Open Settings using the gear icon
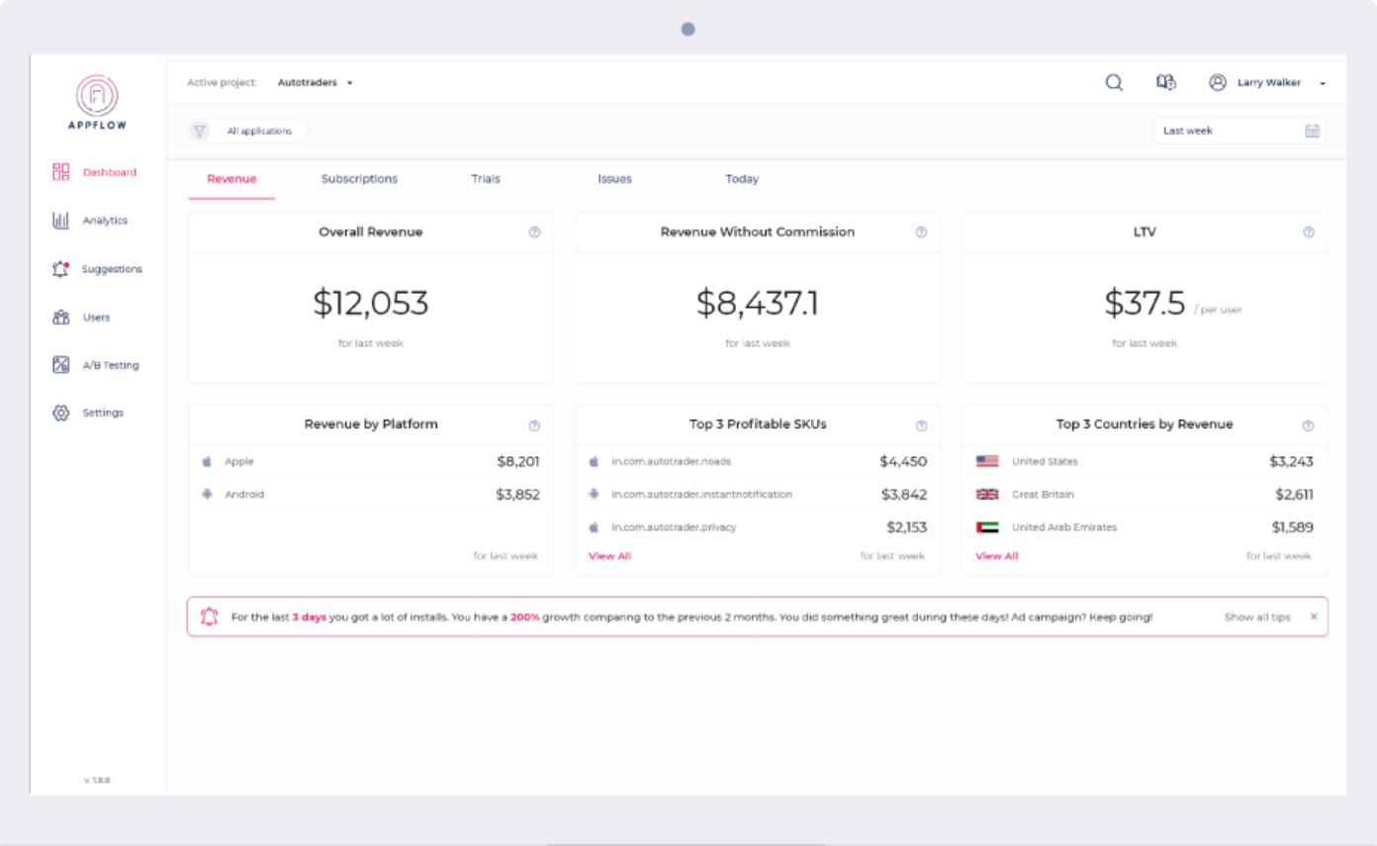This screenshot has height=846, width=1377. [x=59, y=413]
